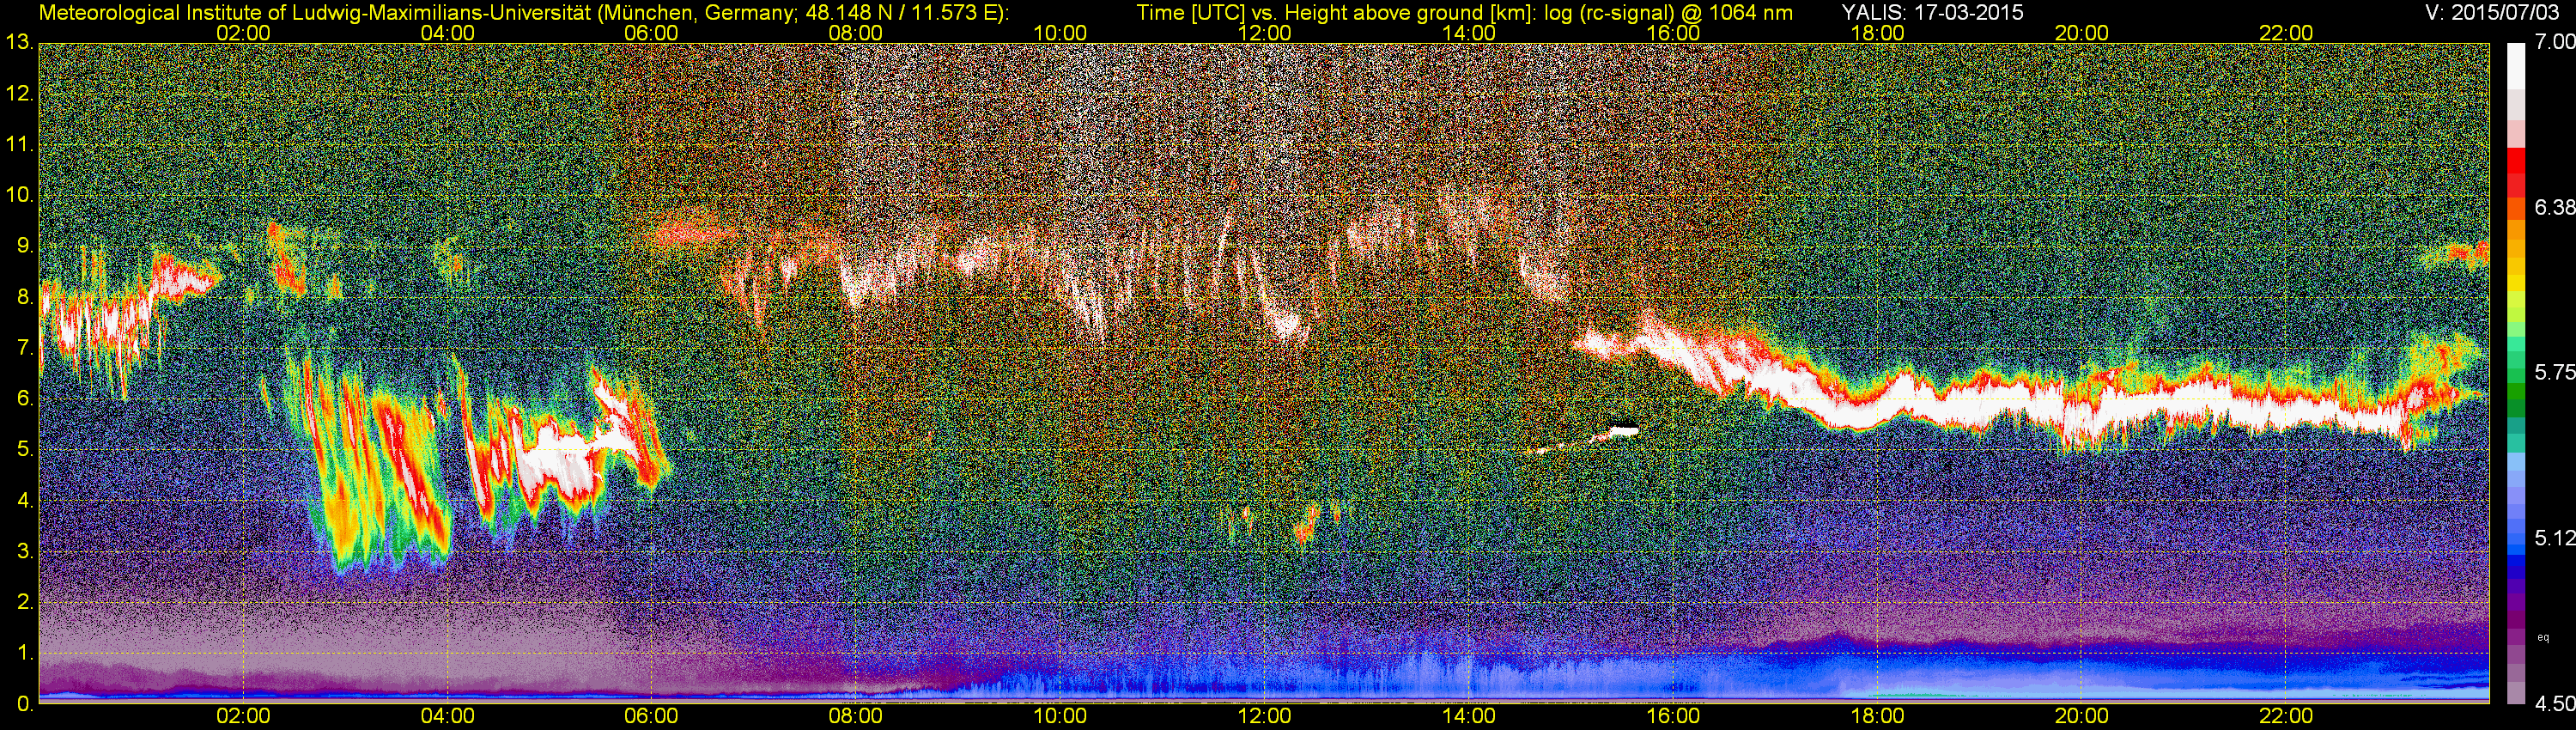The height and width of the screenshot is (730, 2576).
Task: Pick the white top segment of the color scale
Action: click(x=2516, y=66)
